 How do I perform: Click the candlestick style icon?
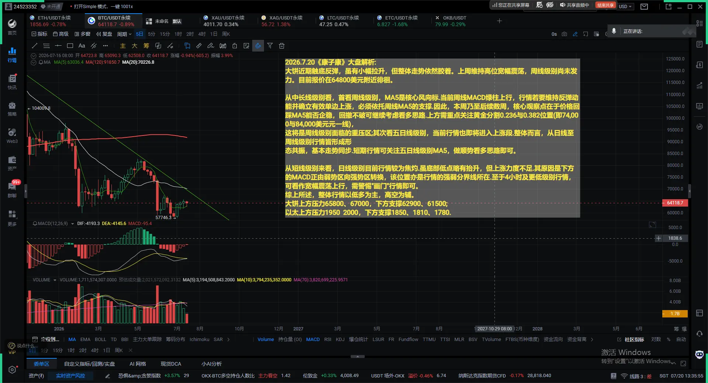pos(223,46)
